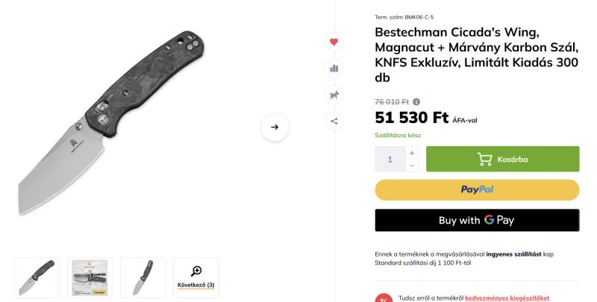Image resolution: width=597 pixels, height=302 pixels.
Task: Add product to wishlist with heart icon
Action: click(334, 42)
